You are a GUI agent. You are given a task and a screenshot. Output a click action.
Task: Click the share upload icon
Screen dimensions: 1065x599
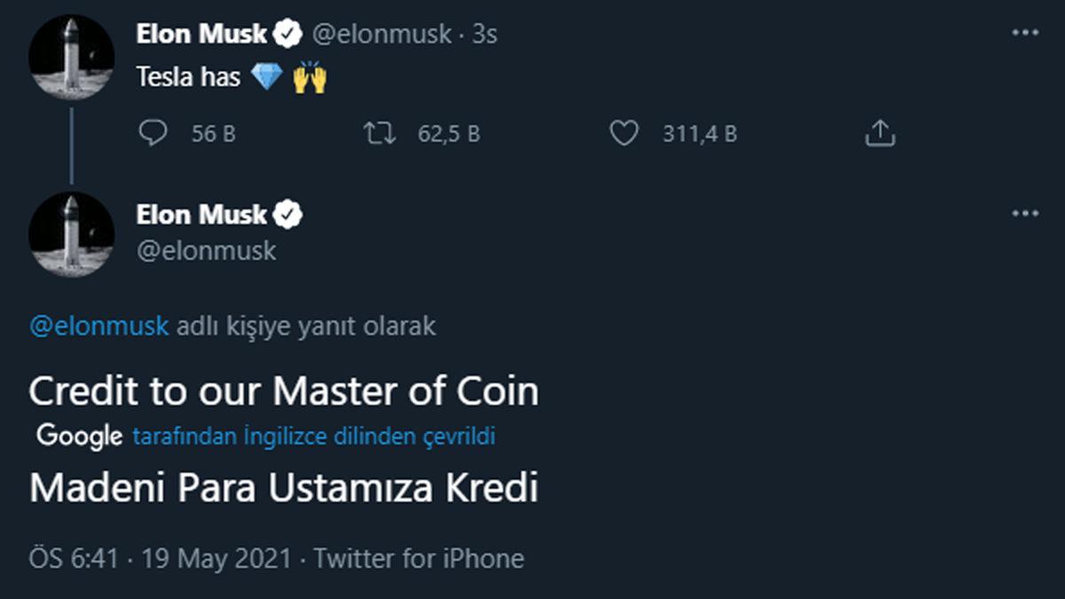pyautogui.click(x=880, y=134)
